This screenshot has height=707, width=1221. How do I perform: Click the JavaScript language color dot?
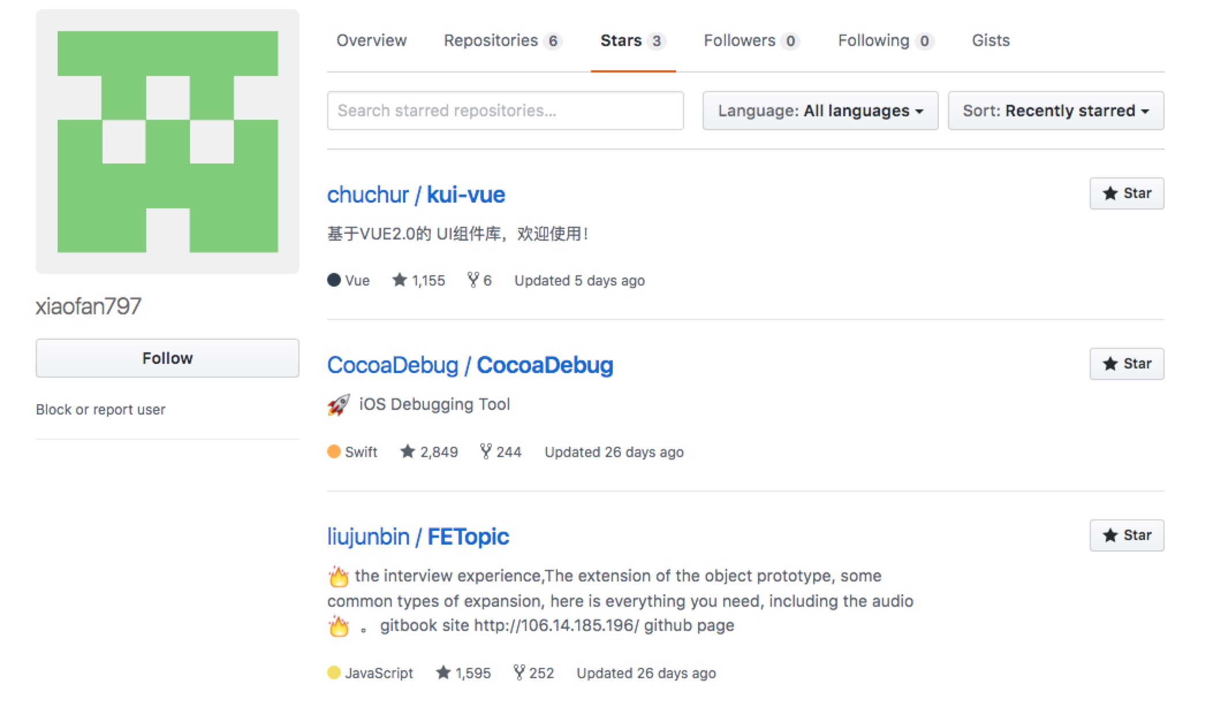tap(334, 672)
